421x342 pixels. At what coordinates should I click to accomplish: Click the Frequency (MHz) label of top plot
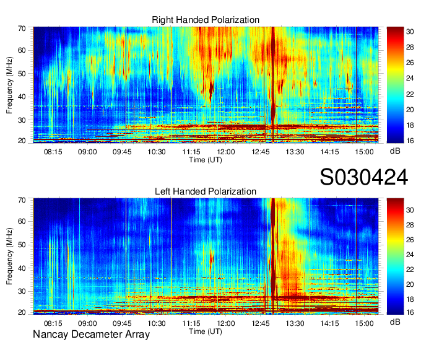(x=9, y=85)
